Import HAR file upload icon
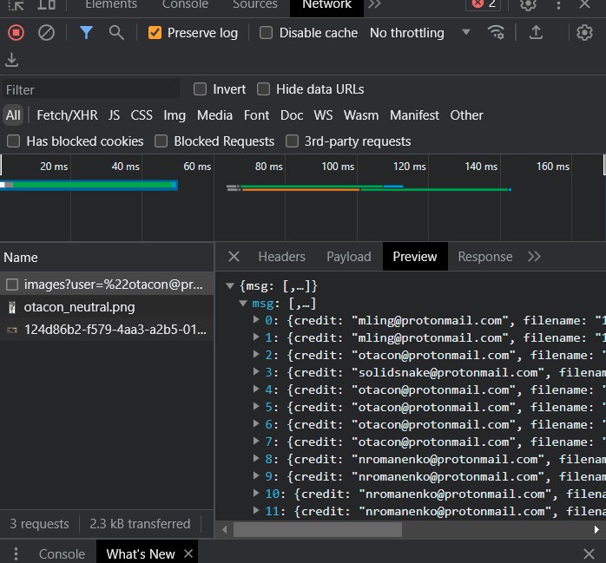Viewport: 606px width, 563px height. point(536,33)
